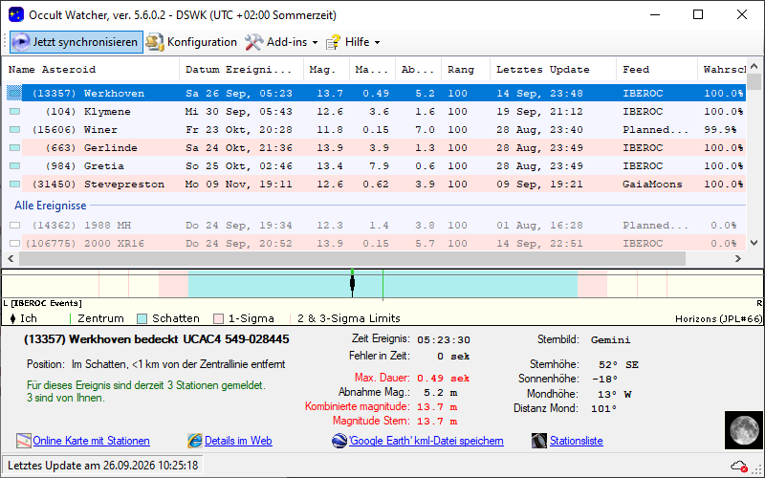
Task: Click the empty marker next to 1988 MH
Action: 14,226
